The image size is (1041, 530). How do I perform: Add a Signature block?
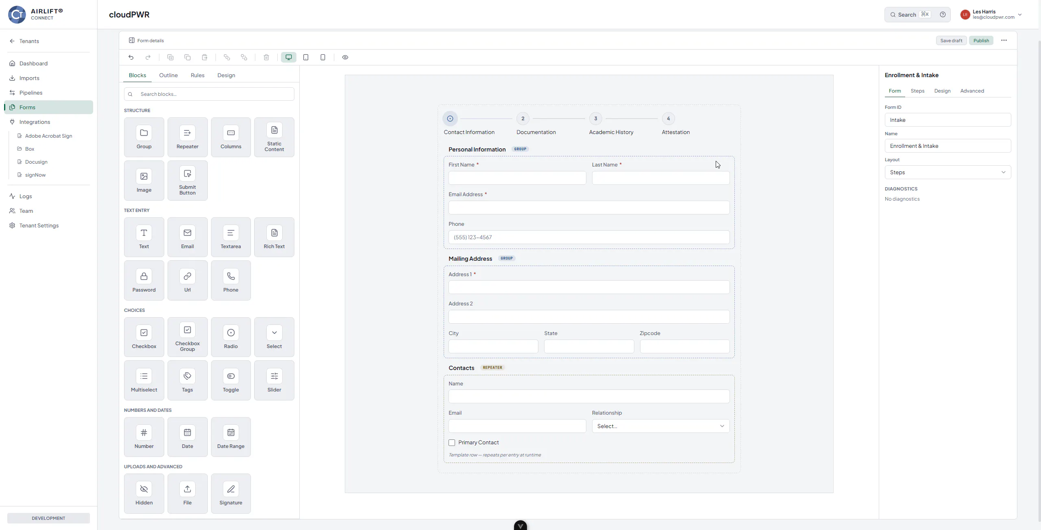(x=231, y=493)
